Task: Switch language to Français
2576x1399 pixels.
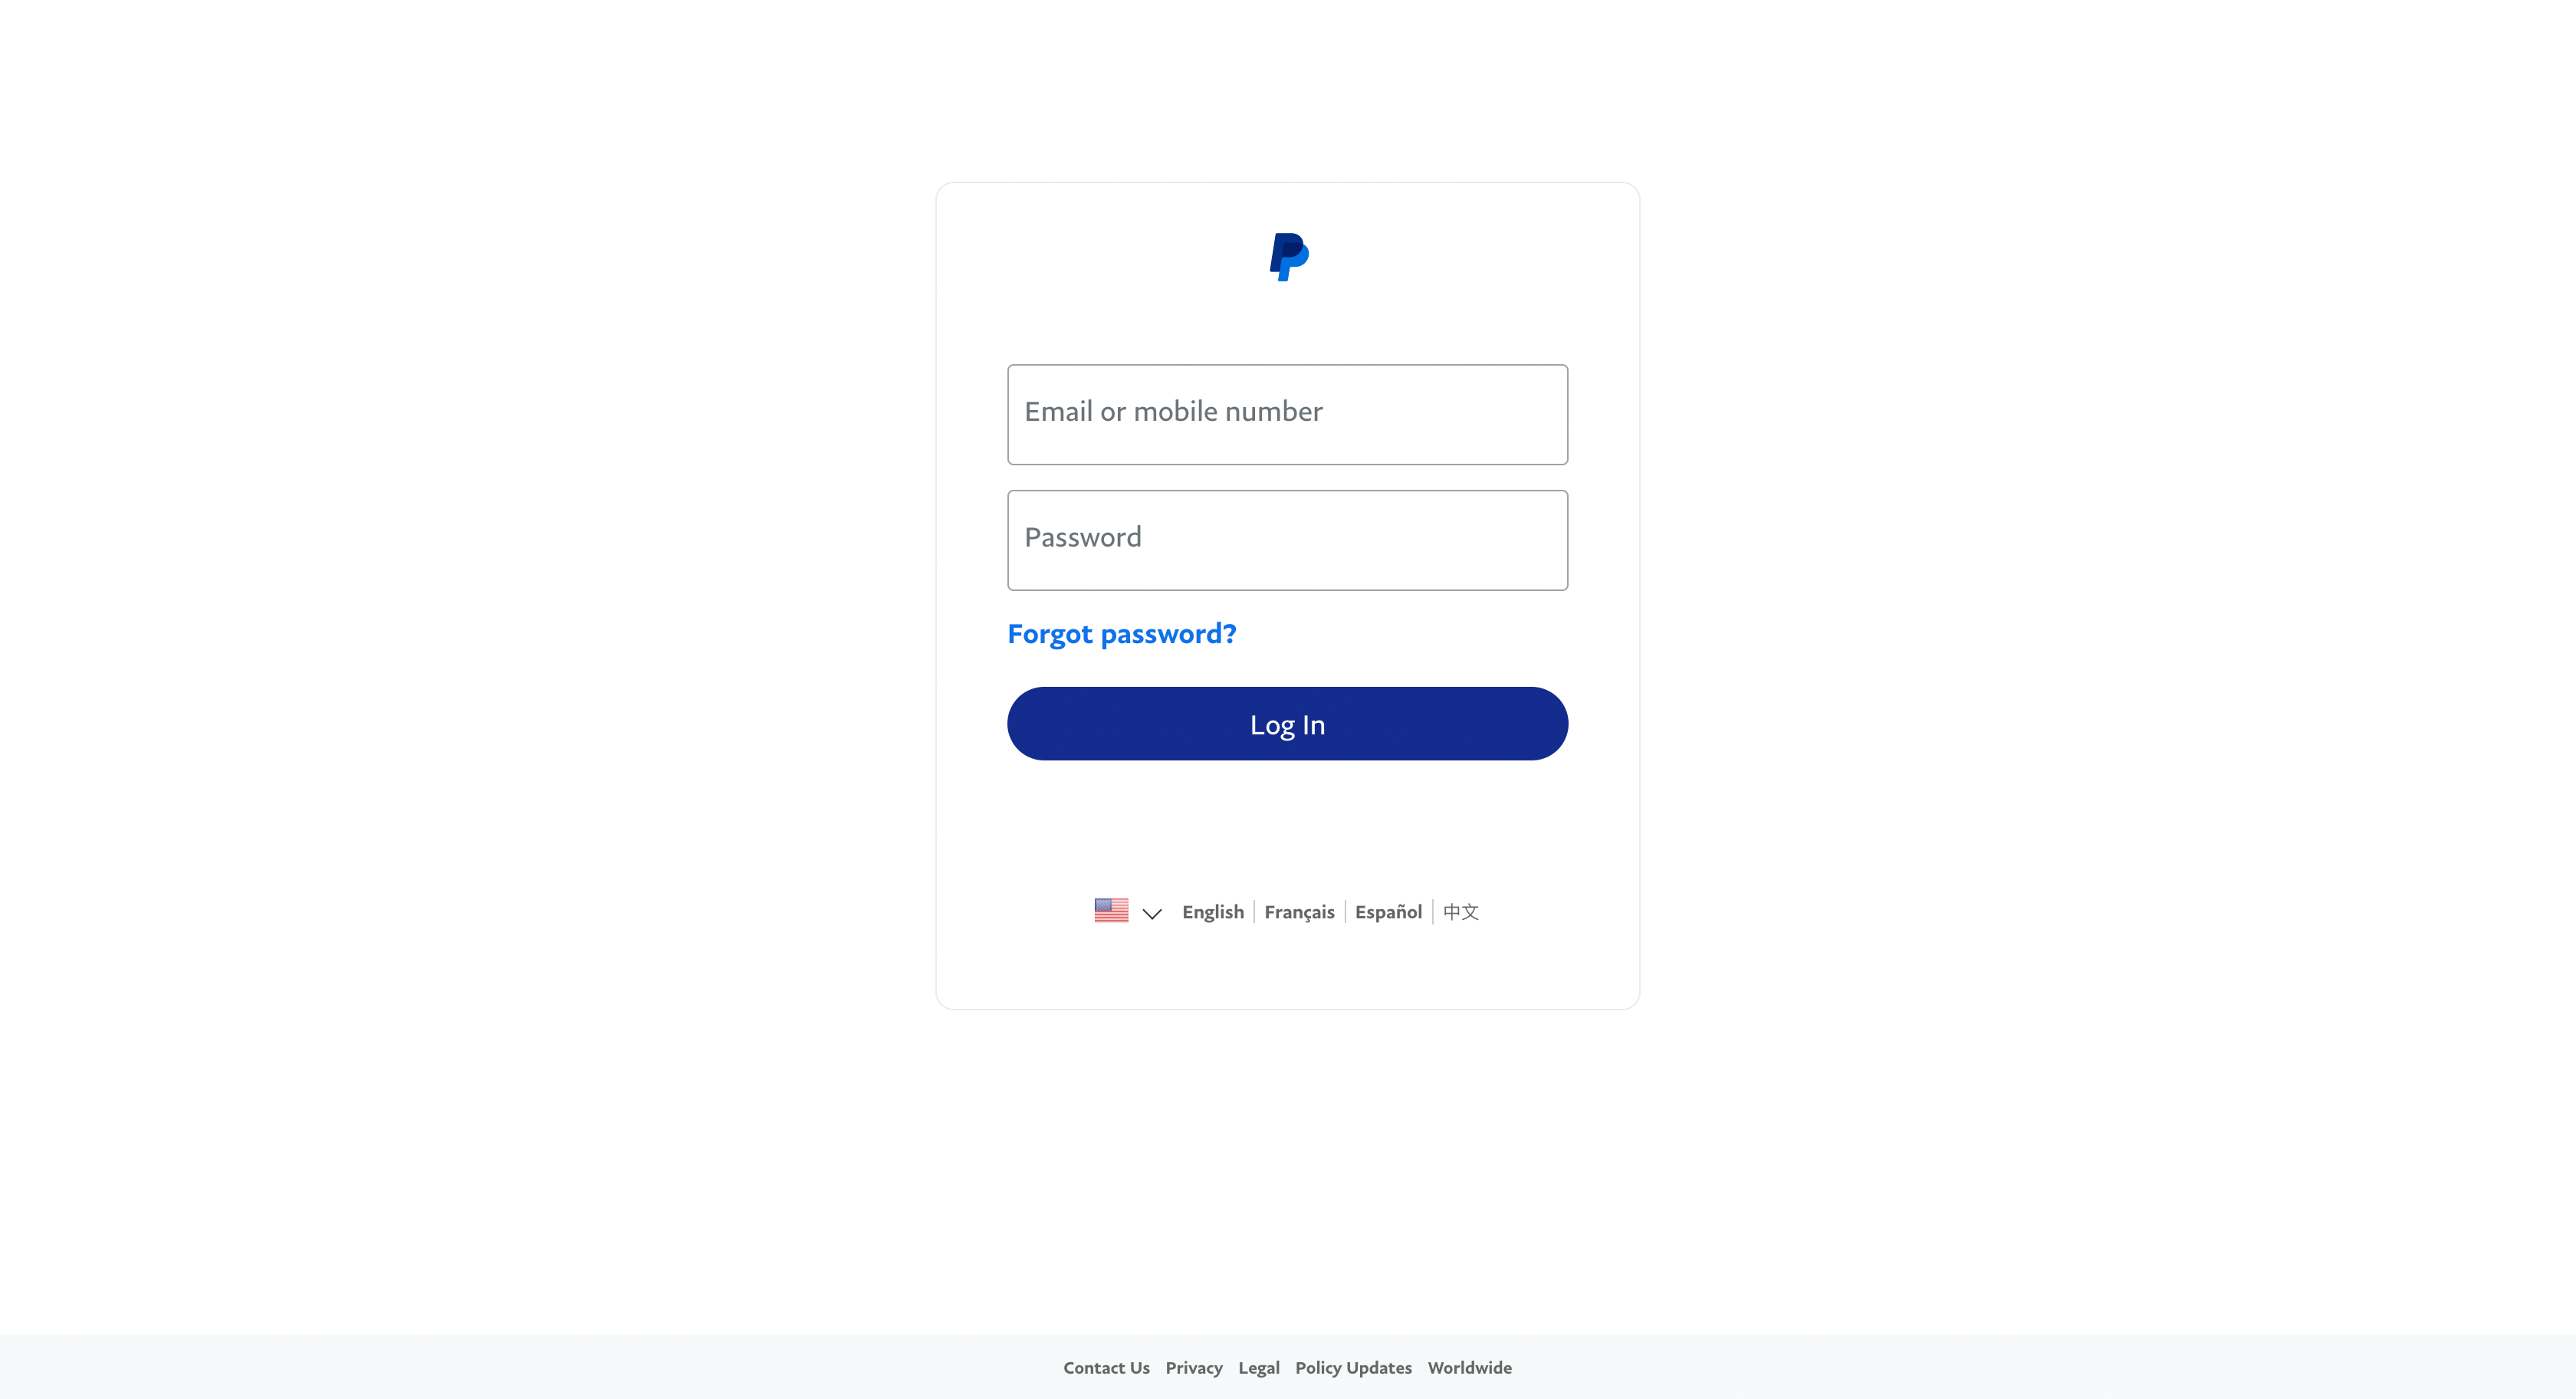Action: click(1299, 912)
